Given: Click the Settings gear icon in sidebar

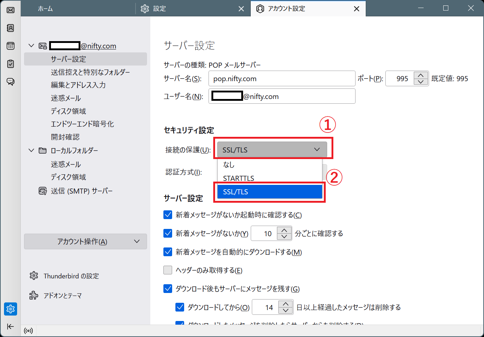Looking at the screenshot, I should [11, 309].
